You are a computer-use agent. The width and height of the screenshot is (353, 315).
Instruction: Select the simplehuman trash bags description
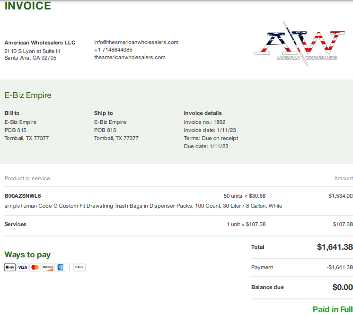(x=143, y=206)
